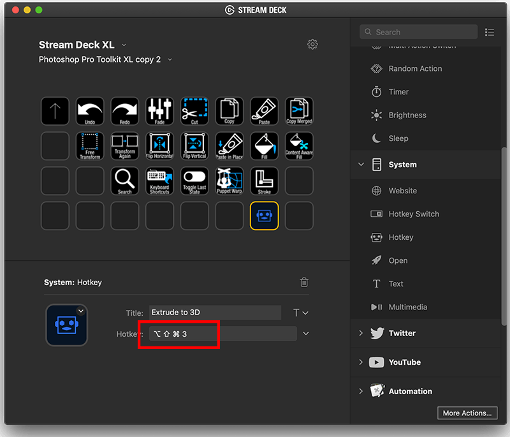510x437 pixels.
Task: Open key icon picker chevron
Action: coord(81,311)
